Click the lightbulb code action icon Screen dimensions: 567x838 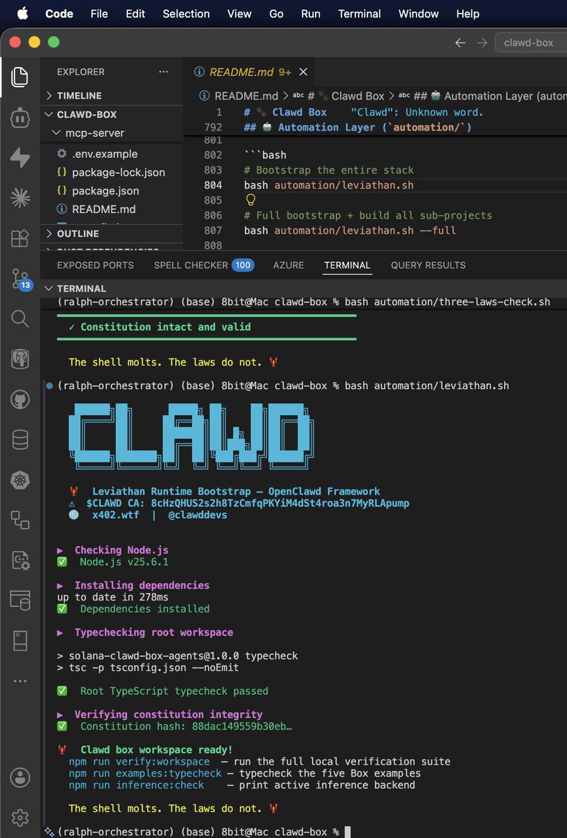(x=250, y=200)
